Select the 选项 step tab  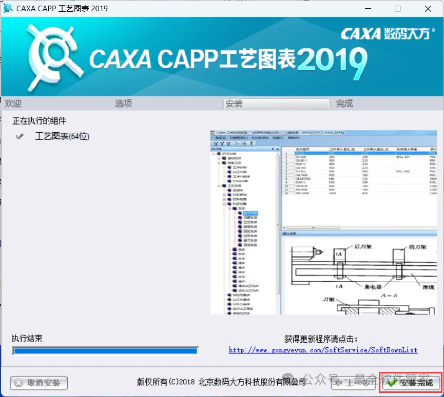point(124,103)
